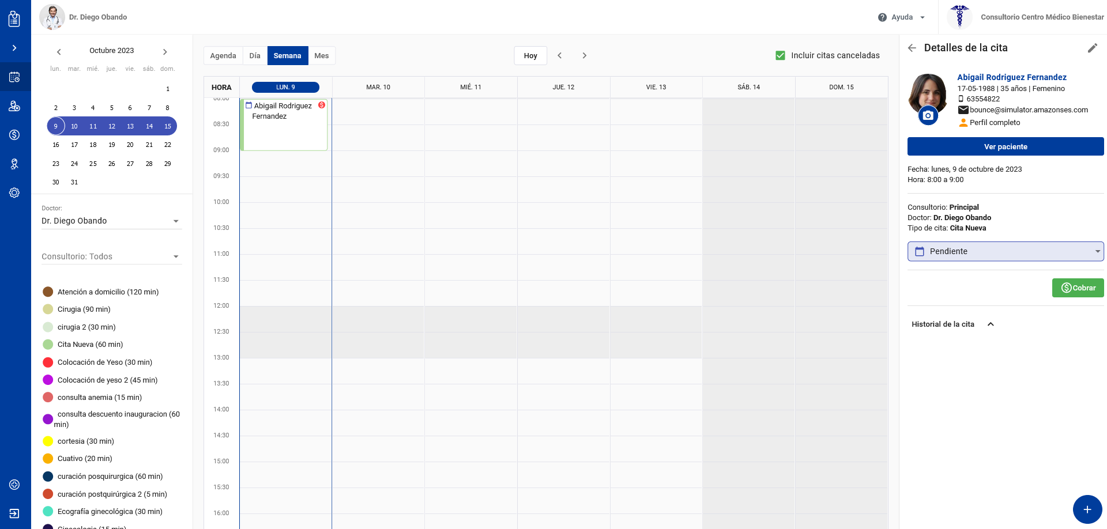Open the Pendiente status dropdown

(1005, 251)
